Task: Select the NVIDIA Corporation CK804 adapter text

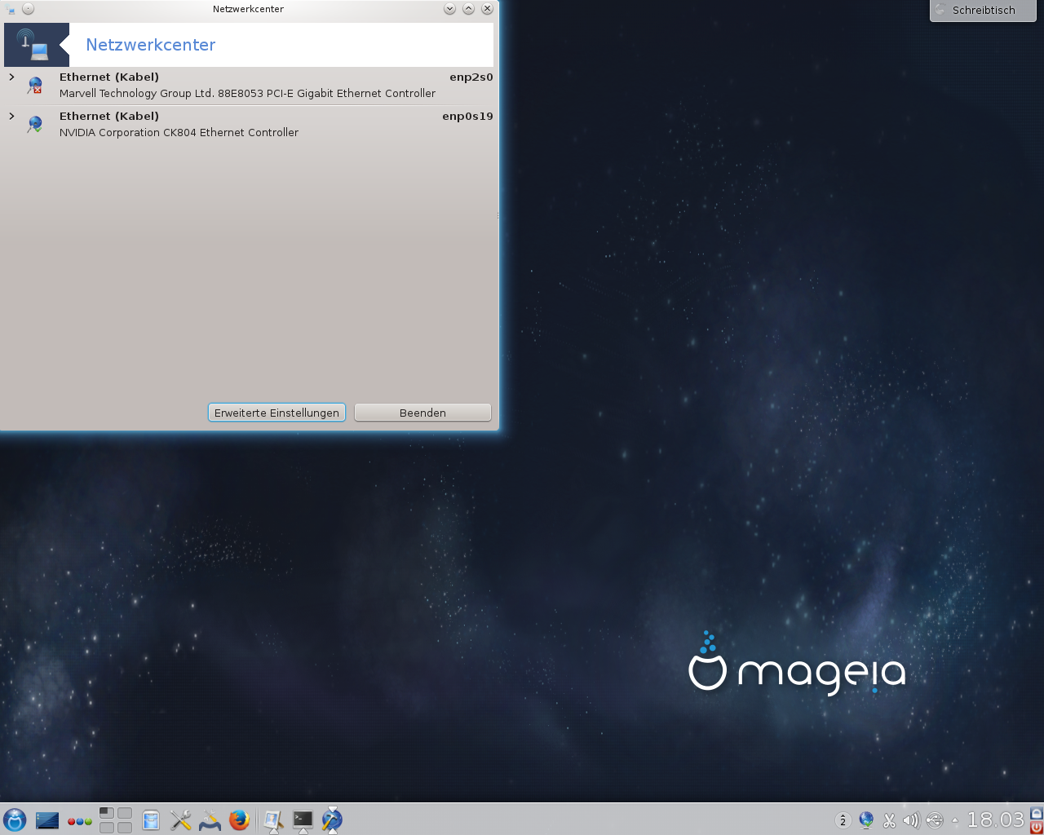Action: pos(179,132)
